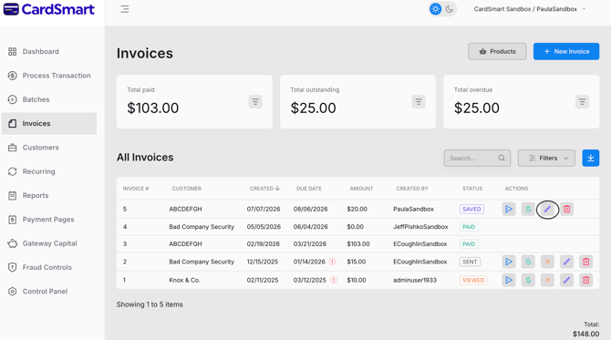
Task: Click the SENT status badge
Action: point(470,262)
